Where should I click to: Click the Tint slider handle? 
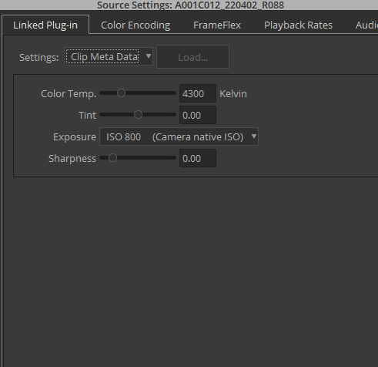(x=138, y=115)
